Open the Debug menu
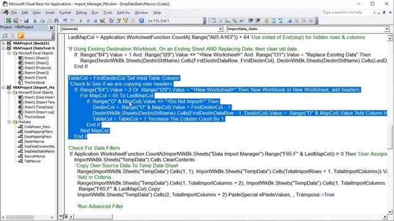This screenshot has width=394, height=221. pos(81,12)
